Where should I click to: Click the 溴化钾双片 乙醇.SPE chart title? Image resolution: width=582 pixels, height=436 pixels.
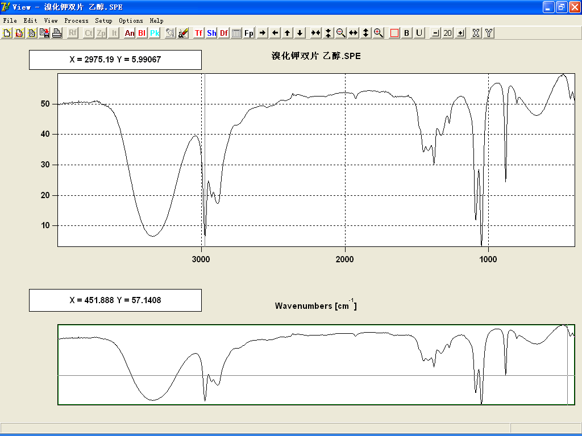point(316,56)
